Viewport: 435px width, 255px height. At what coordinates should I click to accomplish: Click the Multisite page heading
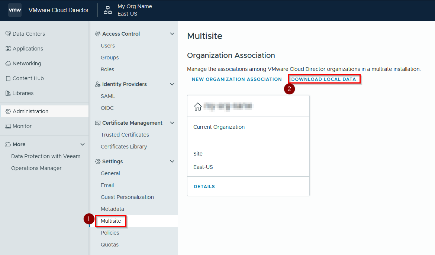[204, 36]
